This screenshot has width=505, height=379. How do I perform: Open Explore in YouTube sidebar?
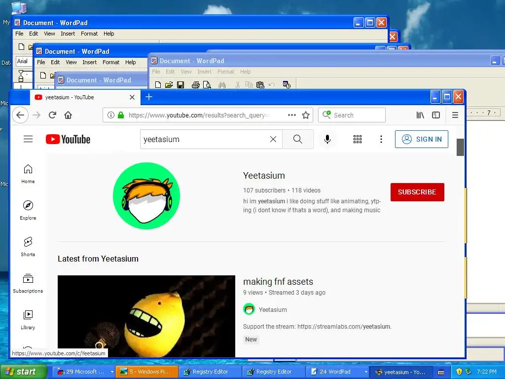click(28, 210)
